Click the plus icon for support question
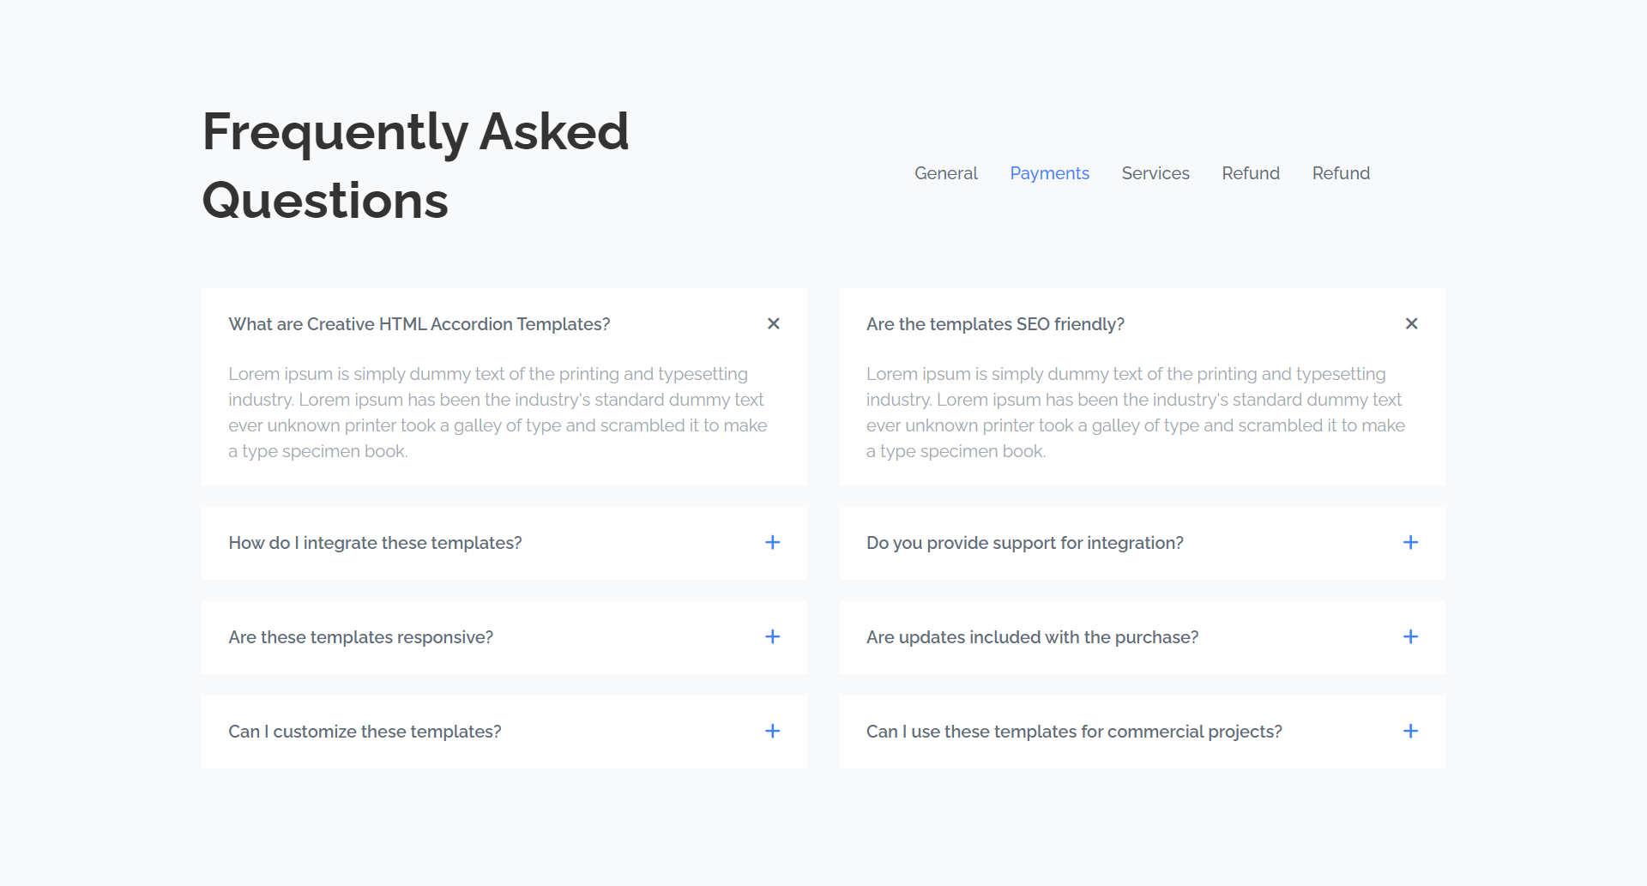 click(x=1411, y=542)
